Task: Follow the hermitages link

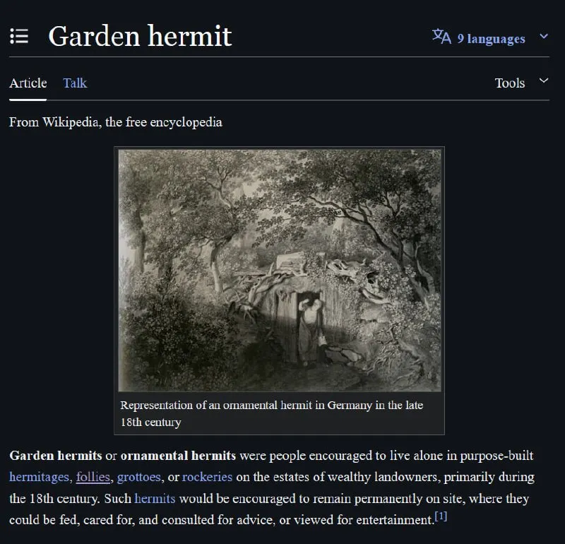Action: (39, 477)
